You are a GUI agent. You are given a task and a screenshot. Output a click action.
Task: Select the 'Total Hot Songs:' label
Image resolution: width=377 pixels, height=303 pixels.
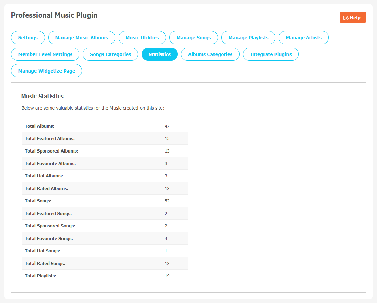tap(43, 251)
